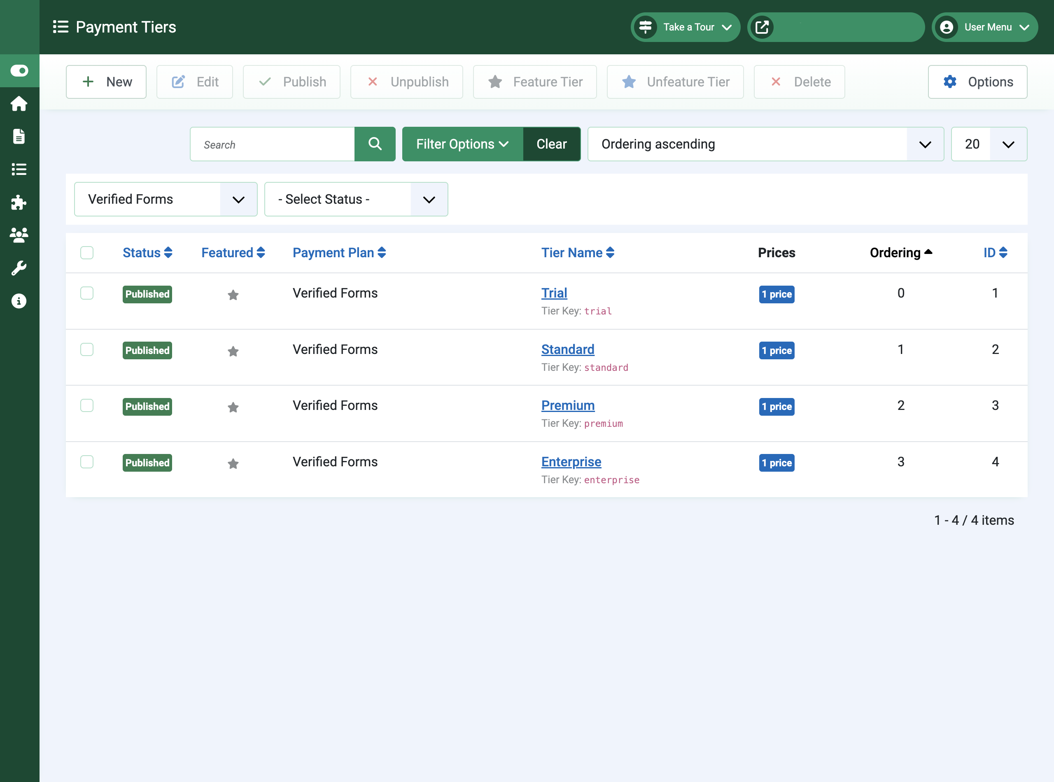Check the Premium row checkbox

pyautogui.click(x=87, y=406)
